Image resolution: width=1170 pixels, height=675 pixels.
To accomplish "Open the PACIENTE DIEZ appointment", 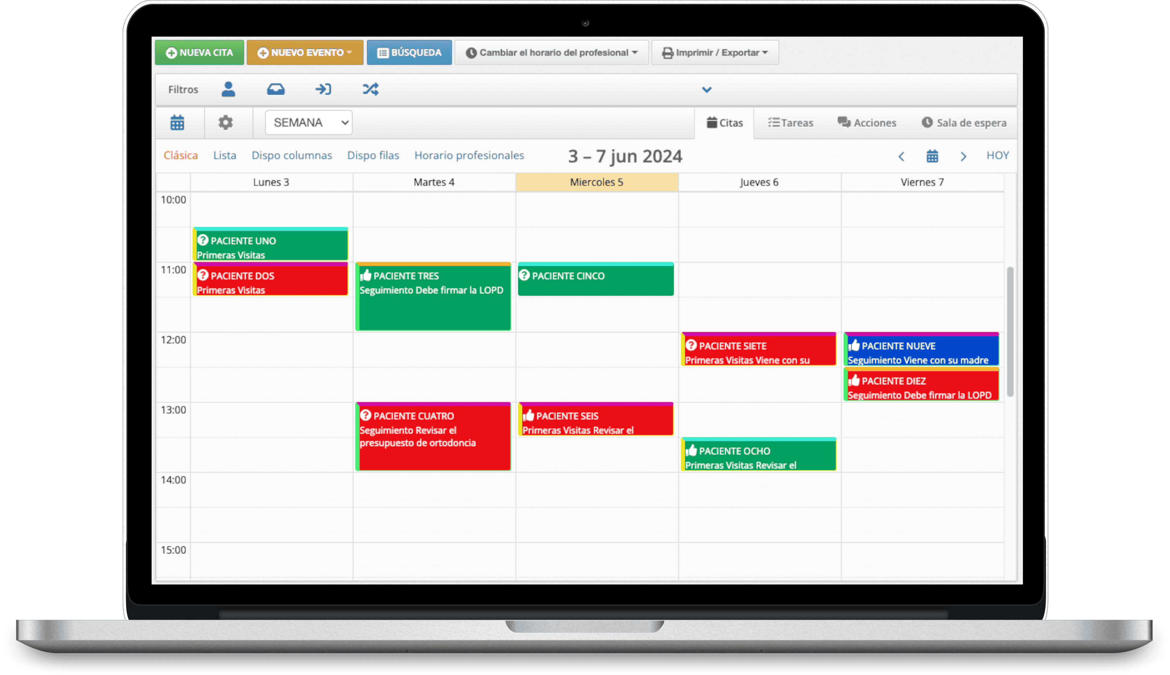I will click(x=921, y=384).
